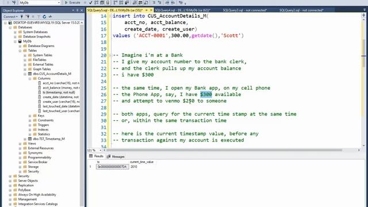Select the Triggers folder
This screenshot has height=207, width=368.
pos(43,125)
